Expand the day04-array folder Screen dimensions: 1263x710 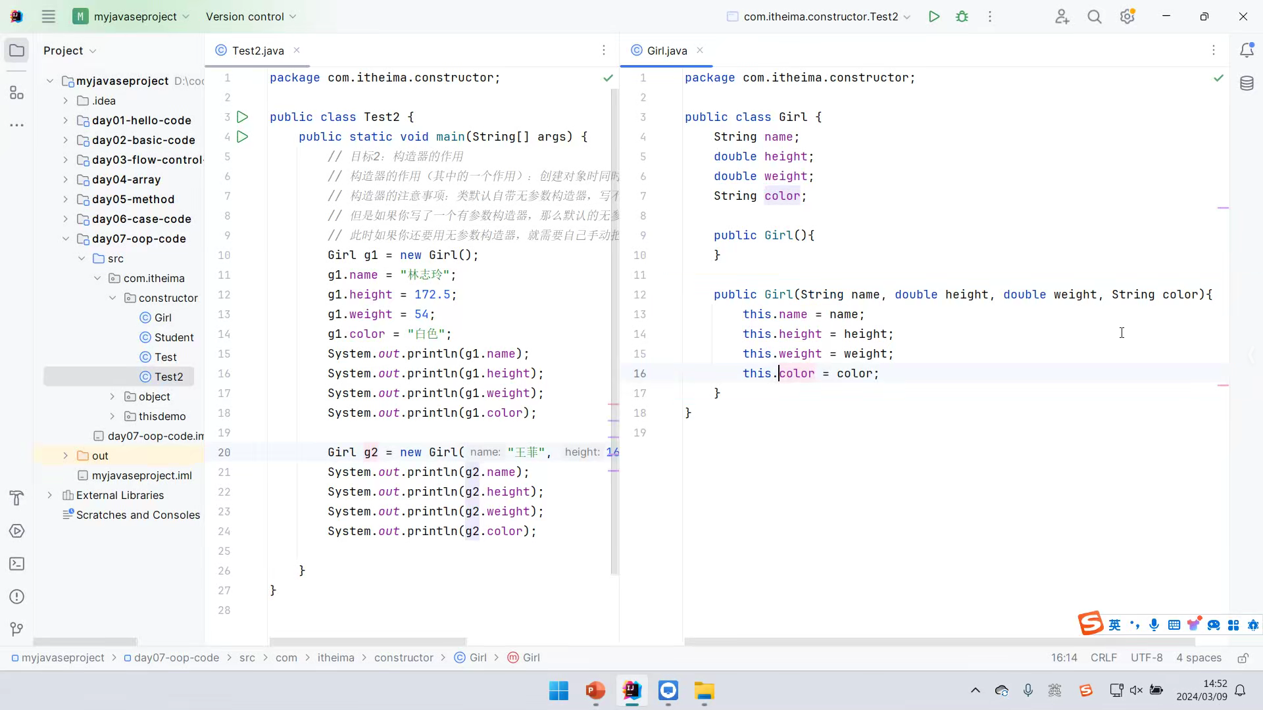pyautogui.click(x=65, y=179)
